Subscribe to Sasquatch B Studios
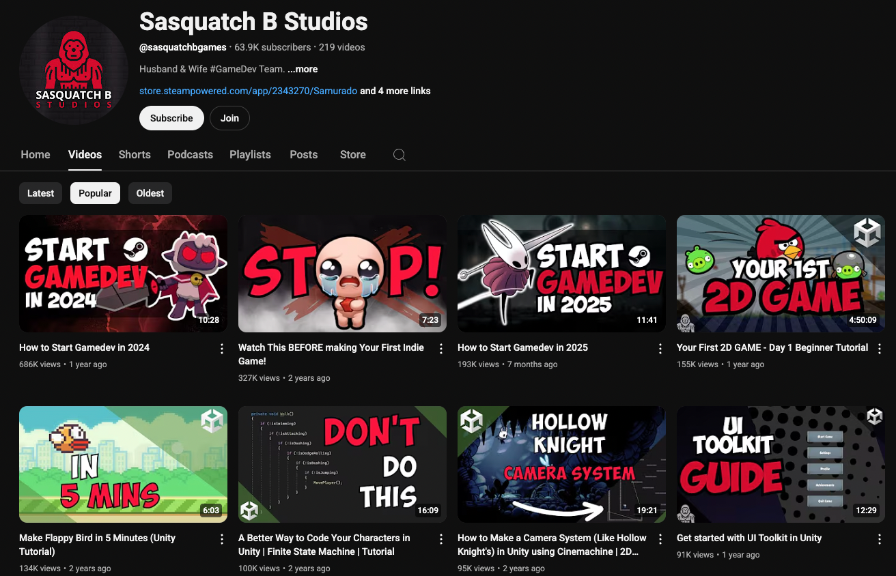This screenshot has height=576, width=896. (171, 118)
